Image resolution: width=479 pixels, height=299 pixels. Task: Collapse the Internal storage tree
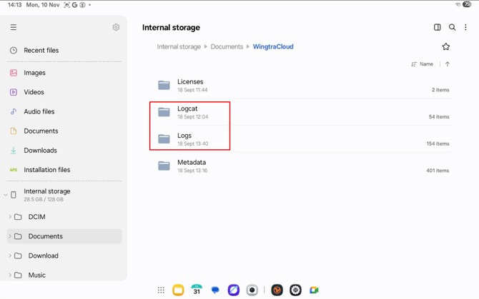coord(5,195)
